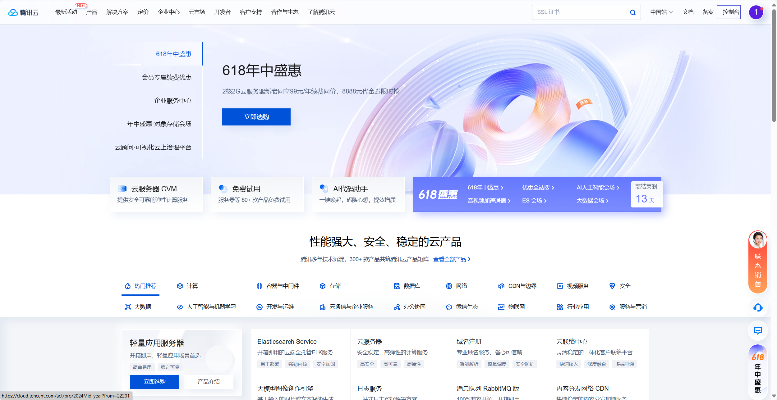Click the shield icon beside 安全
This screenshot has height=400, width=777.
(612, 286)
